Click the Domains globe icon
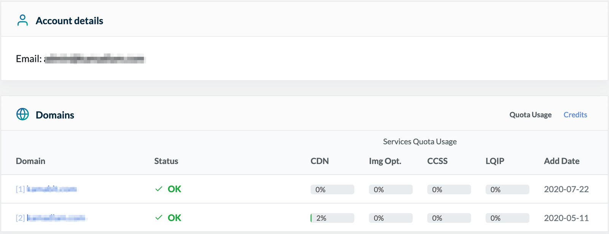Image resolution: width=609 pixels, height=234 pixels. coord(22,114)
